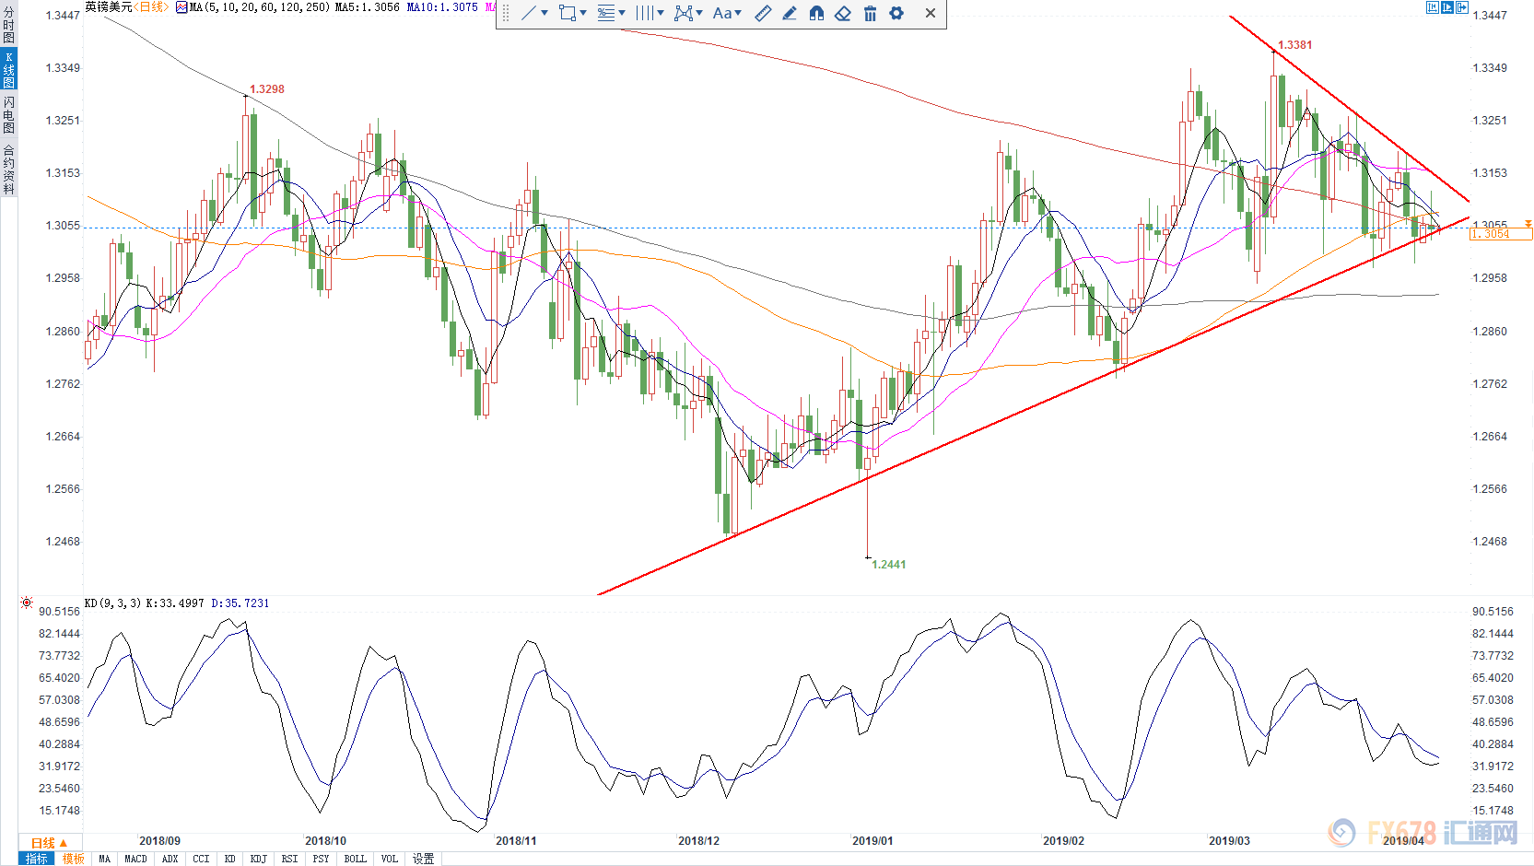Viewport: 1534px width, 866px height.
Task: Choose the VOL indicator button
Action: pyautogui.click(x=389, y=859)
